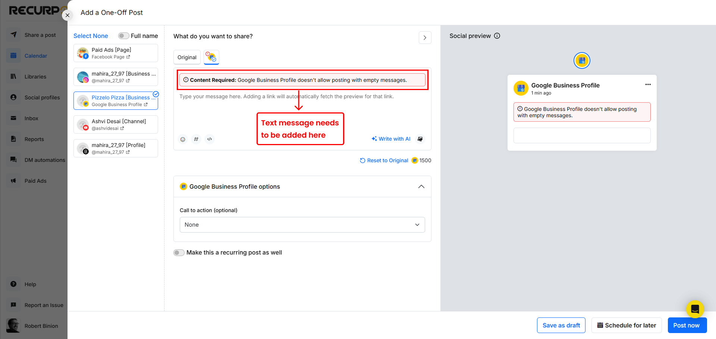Click the add media image icon
Image resolution: width=716 pixels, height=339 pixels.
click(420, 139)
